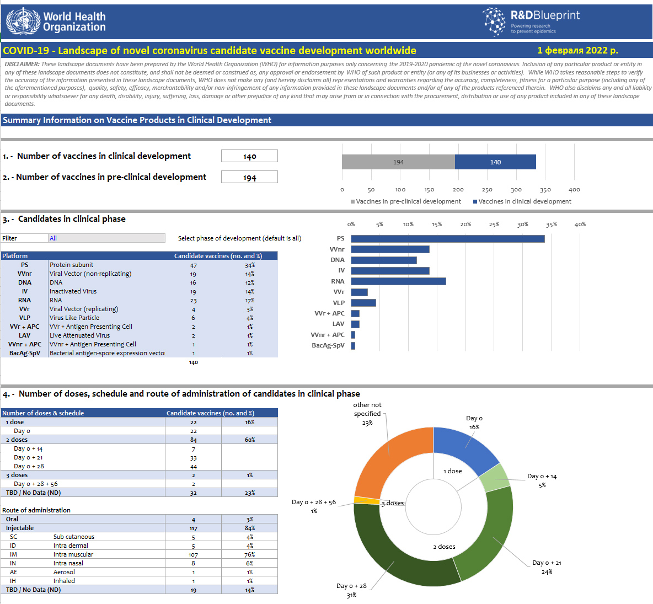The image size is (653, 604).
Task: Click the 'Protein subunit' table row
Action: 72,265
